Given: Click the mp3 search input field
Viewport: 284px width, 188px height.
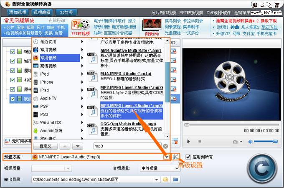Looking at the screenshot, I should 127,146.
